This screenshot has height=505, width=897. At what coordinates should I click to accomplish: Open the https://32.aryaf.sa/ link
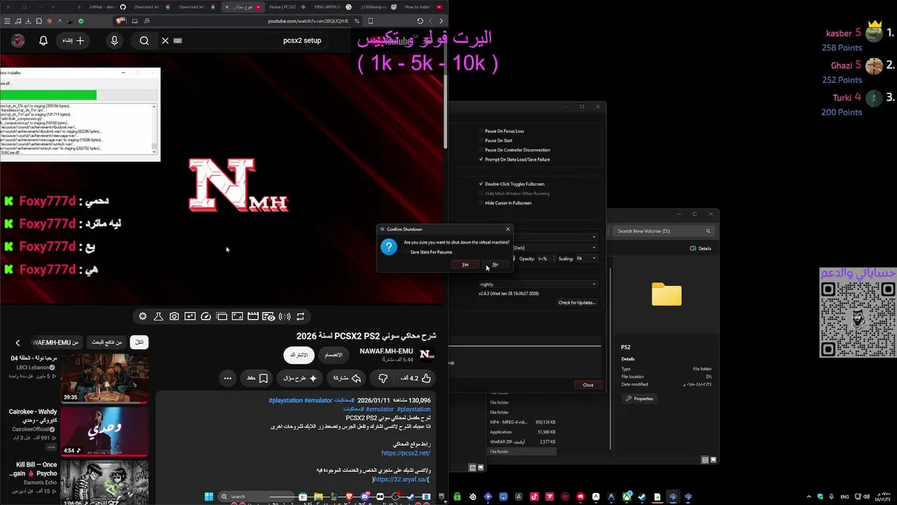coord(400,480)
